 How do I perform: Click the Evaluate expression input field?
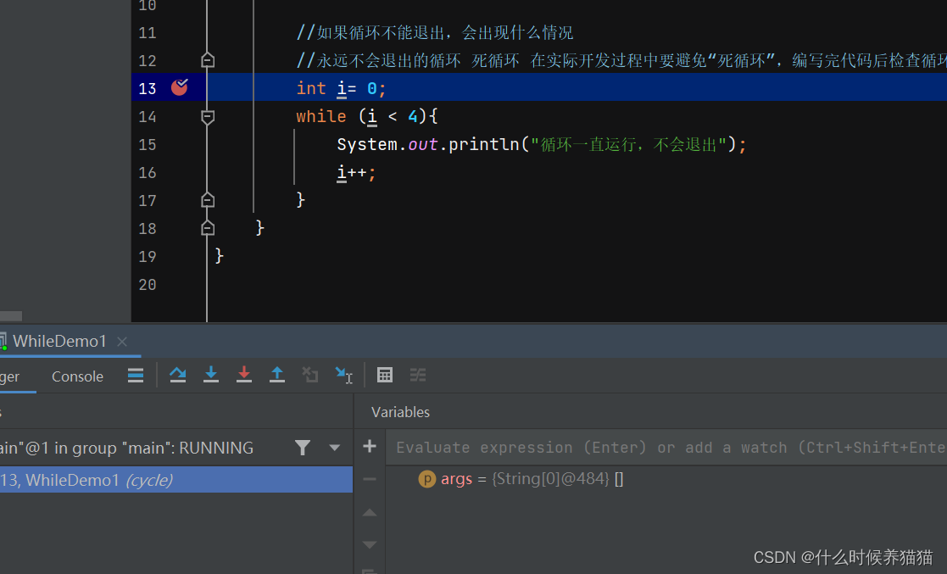[593, 447]
